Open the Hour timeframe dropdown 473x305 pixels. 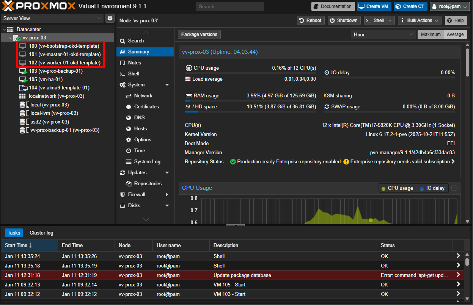point(383,34)
